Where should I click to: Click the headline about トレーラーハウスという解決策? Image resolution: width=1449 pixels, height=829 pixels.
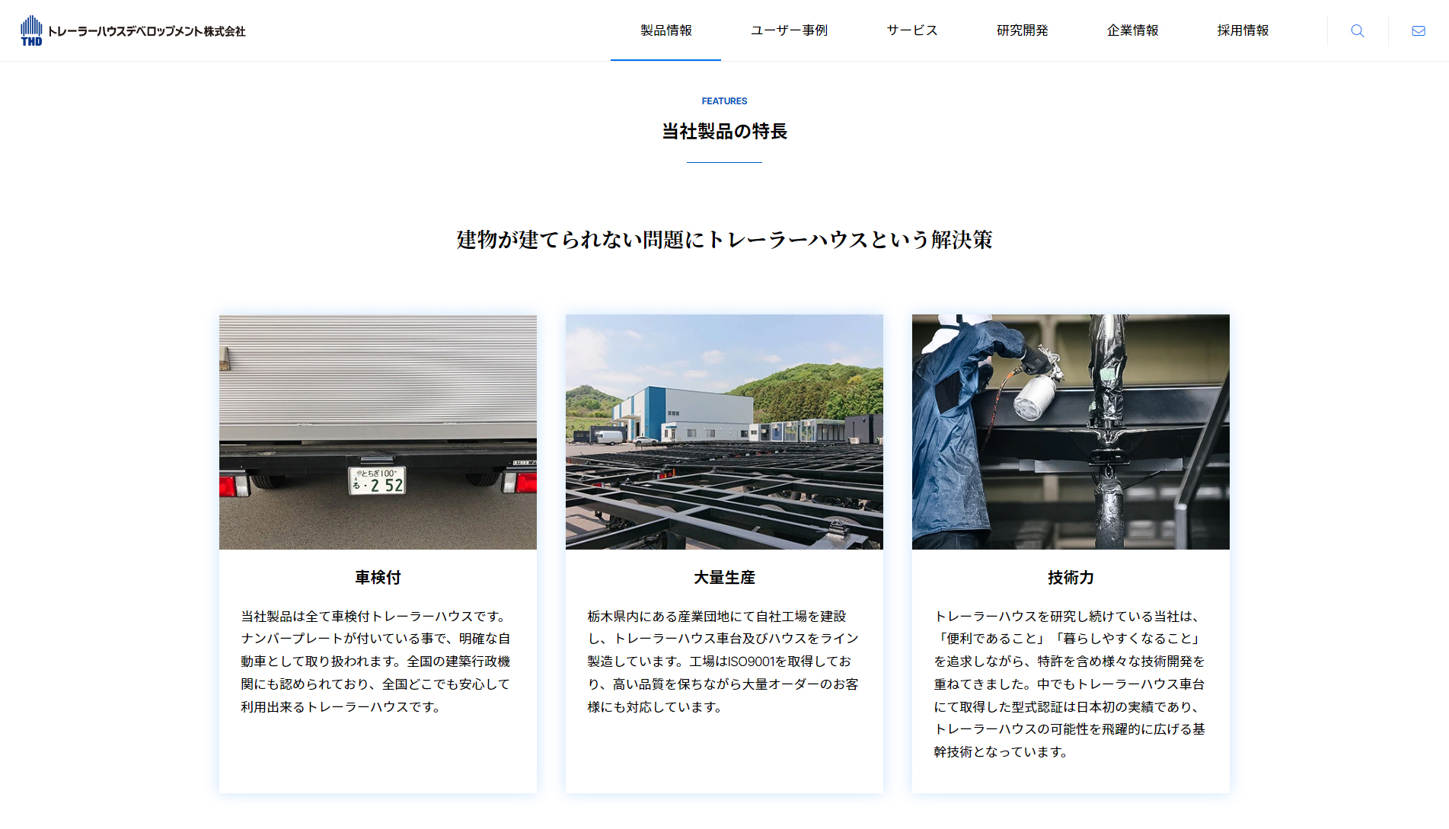pos(724,240)
